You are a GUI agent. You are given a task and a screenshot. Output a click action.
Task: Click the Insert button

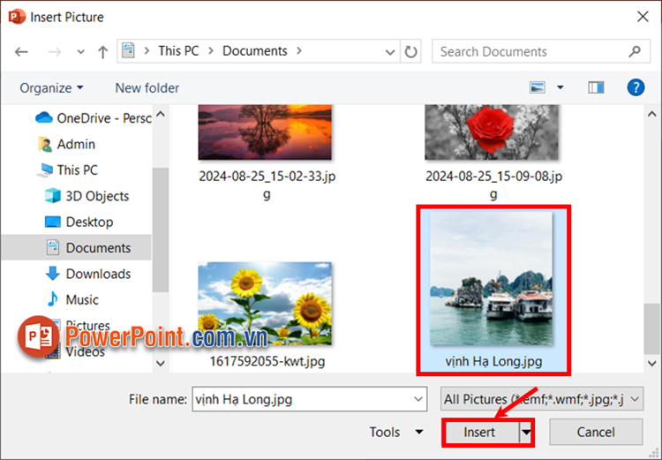pyautogui.click(x=479, y=433)
